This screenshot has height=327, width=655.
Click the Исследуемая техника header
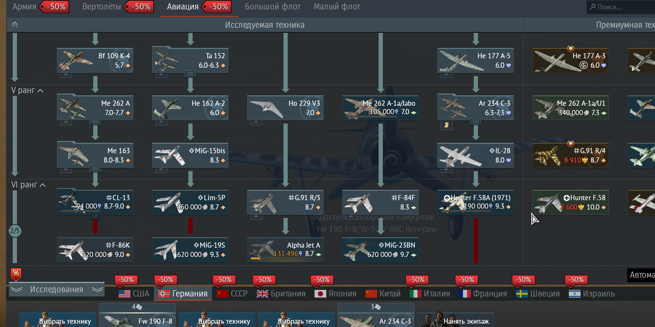(265, 25)
